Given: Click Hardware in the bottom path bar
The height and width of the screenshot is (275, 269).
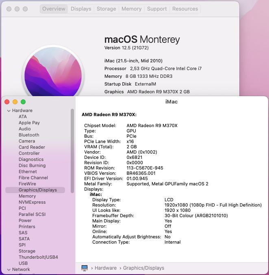Looking at the screenshot, I should pyautogui.click(x=106, y=268).
